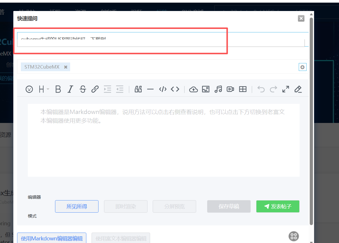Toggle bold formatting
Screen dimensions: 339x243
coord(58,89)
